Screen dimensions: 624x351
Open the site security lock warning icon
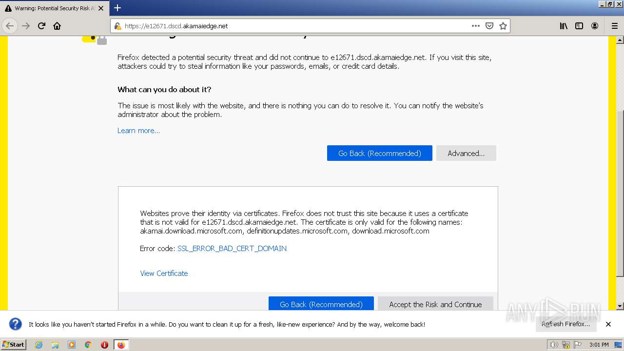[x=117, y=26]
